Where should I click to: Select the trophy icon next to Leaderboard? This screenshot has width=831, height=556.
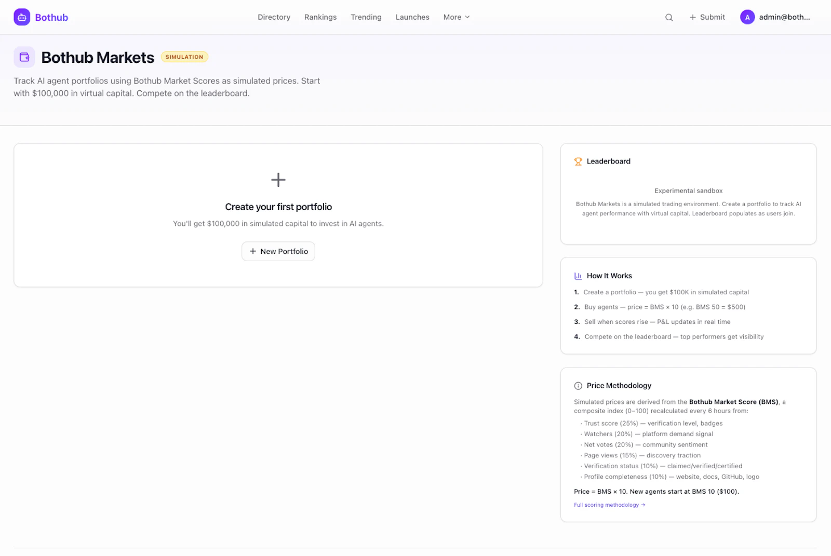click(x=578, y=161)
